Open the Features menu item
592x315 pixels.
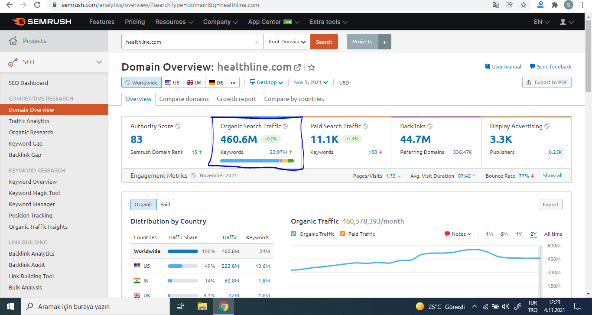coord(102,22)
